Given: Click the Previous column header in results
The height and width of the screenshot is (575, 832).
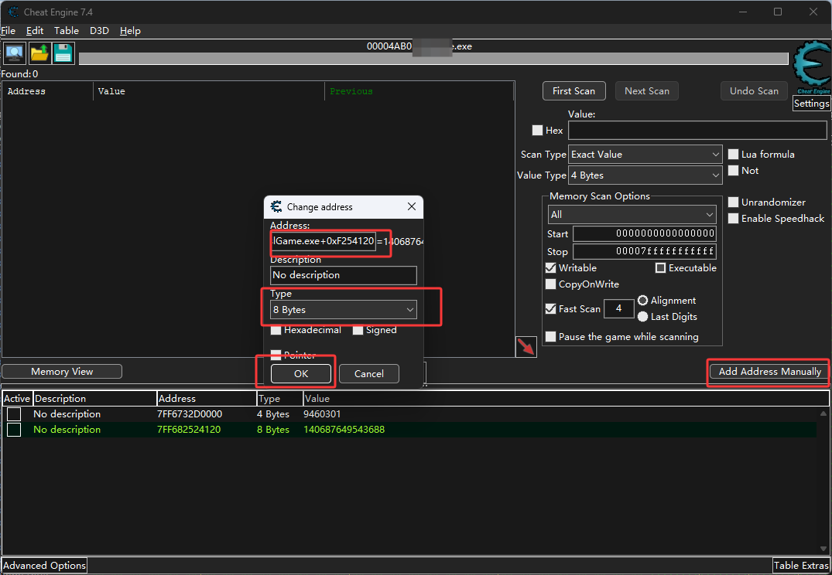Looking at the screenshot, I should 419,91.
